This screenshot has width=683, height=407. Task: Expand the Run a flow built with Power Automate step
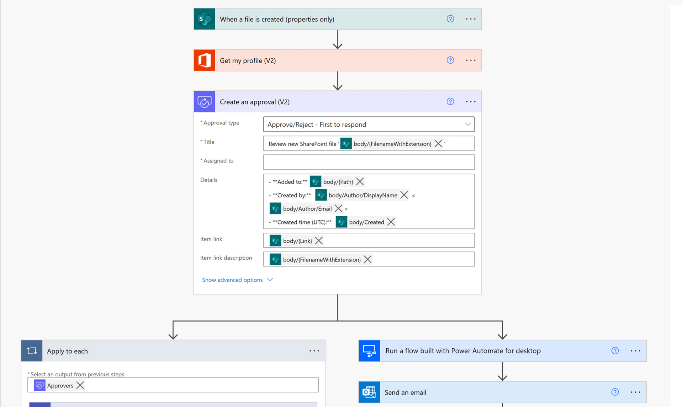click(x=462, y=351)
